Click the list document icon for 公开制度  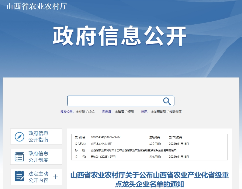(x=19, y=157)
